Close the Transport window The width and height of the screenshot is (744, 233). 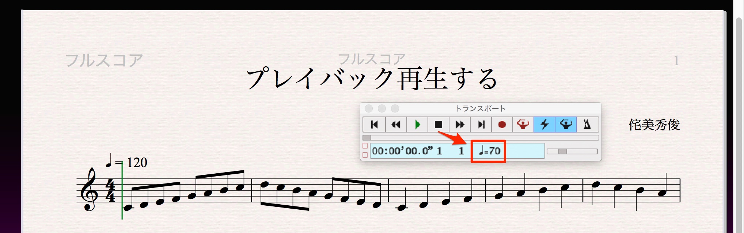[x=369, y=108]
